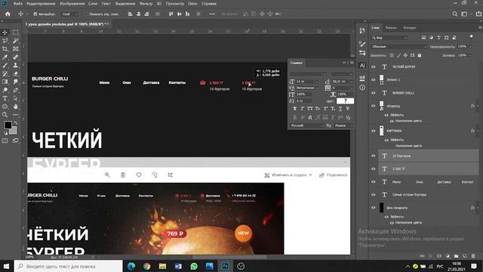The height and width of the screenshot is (272, 483).
Task: Open the Фильтр menu
Action: click(x=146, y=4)
